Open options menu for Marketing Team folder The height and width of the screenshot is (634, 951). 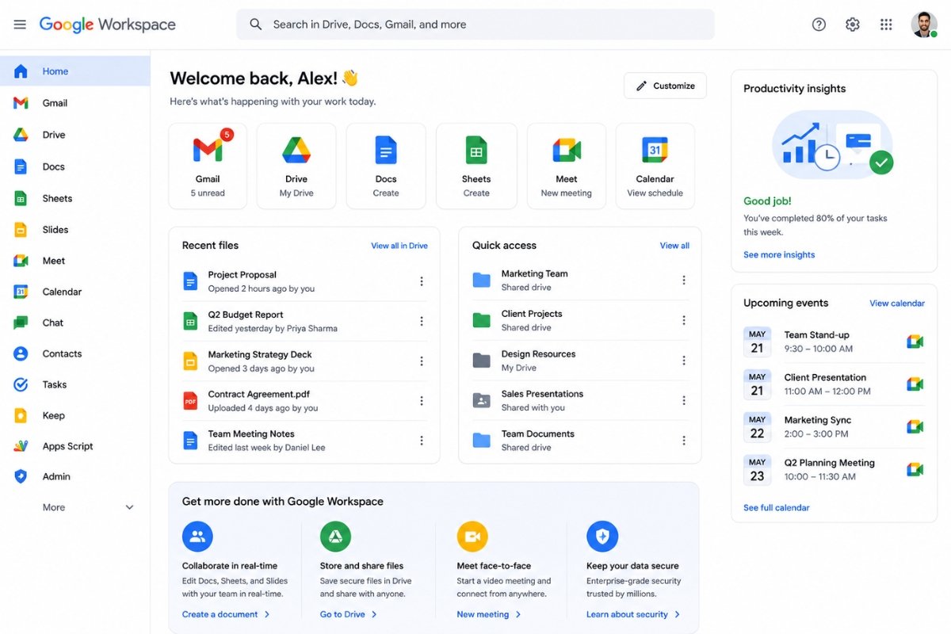[684, 280]
